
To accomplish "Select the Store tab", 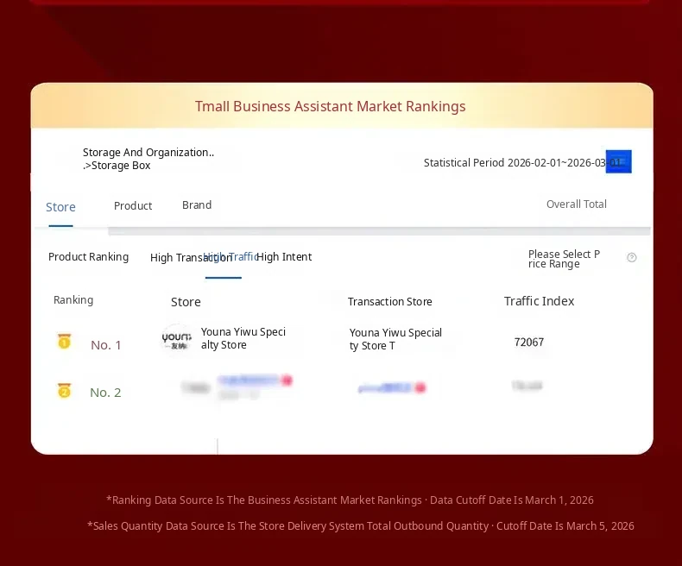I will (x=60, y=207).
